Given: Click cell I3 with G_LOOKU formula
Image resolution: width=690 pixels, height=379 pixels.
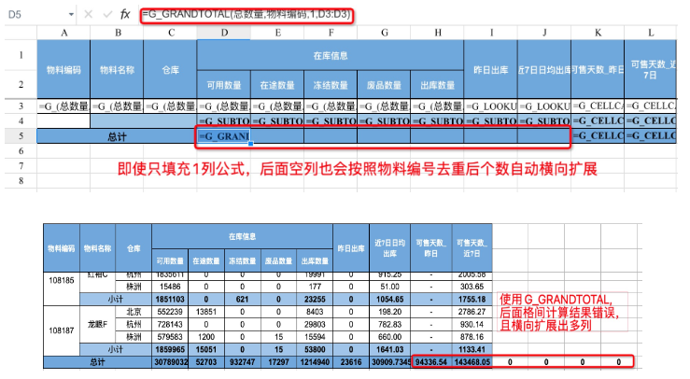Looking at the screenshot, I should (x=491, y=106).
